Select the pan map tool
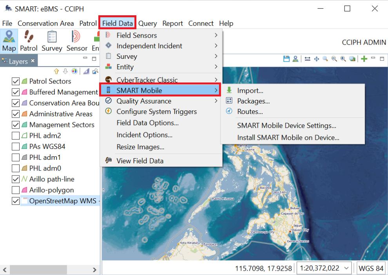The height and width of the screenshot is (275, 388). 317,59
